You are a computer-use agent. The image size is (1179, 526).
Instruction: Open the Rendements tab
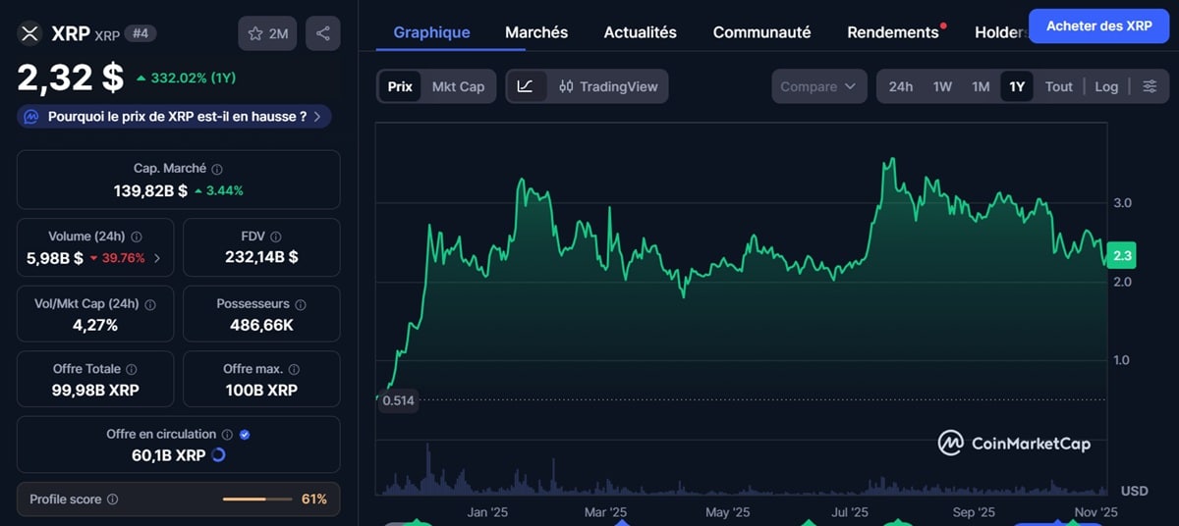pyautogui.click(x=893, y=32)
